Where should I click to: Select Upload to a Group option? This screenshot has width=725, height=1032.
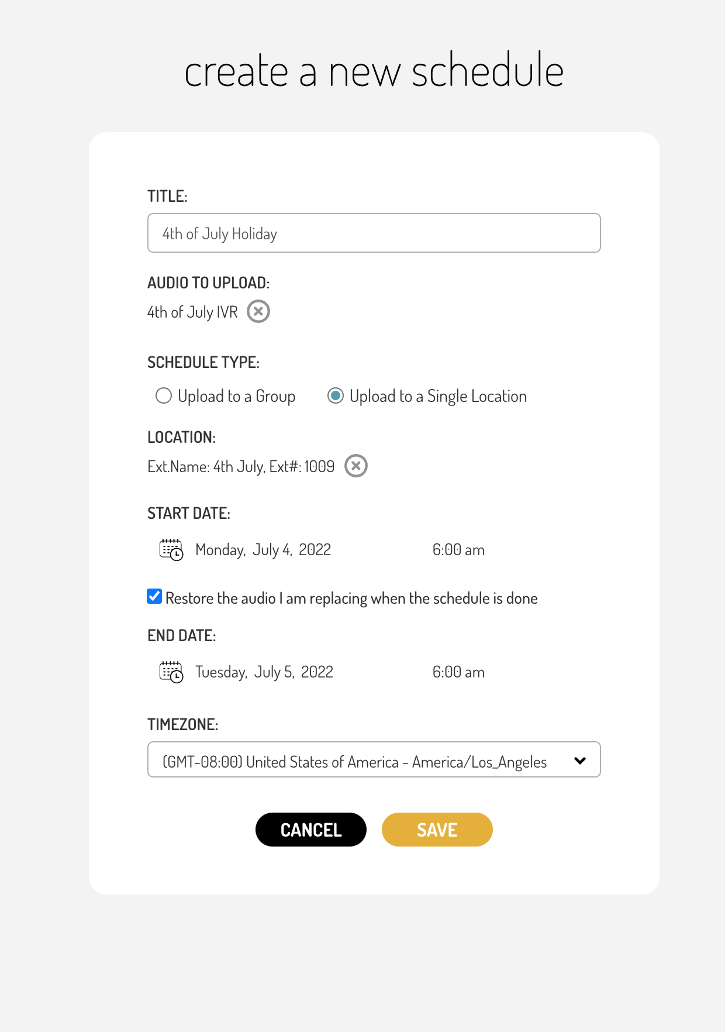[x=164, y=396]
